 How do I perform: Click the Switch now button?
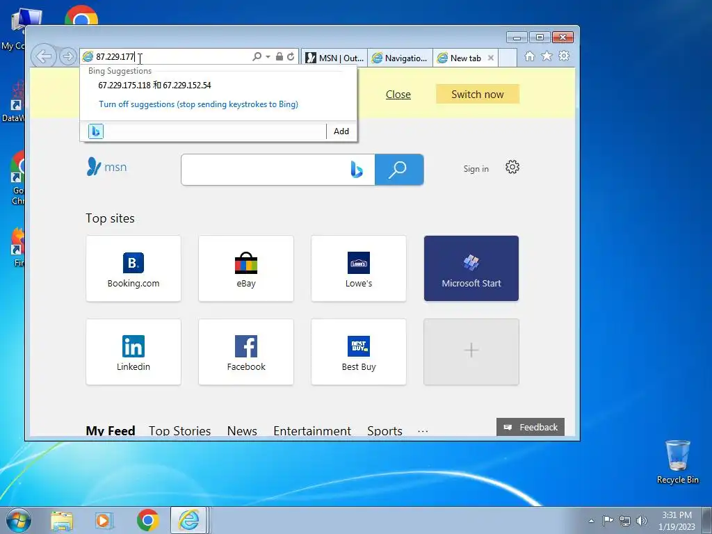(x=477, y=94)
